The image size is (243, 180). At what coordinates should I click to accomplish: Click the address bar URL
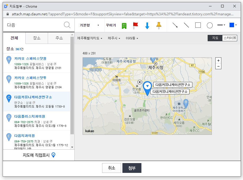click(123, 14)
